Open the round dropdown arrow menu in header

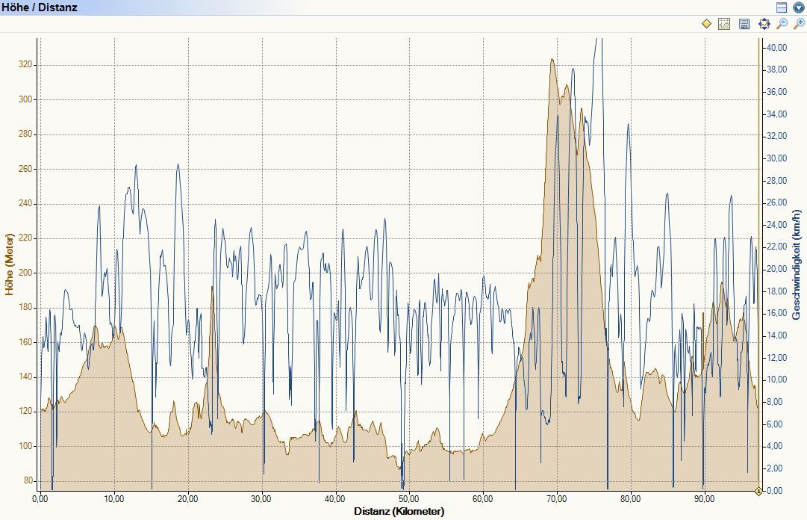798,7
